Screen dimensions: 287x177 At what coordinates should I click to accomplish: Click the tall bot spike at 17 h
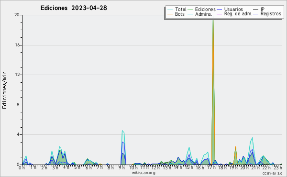coord(213,91)
